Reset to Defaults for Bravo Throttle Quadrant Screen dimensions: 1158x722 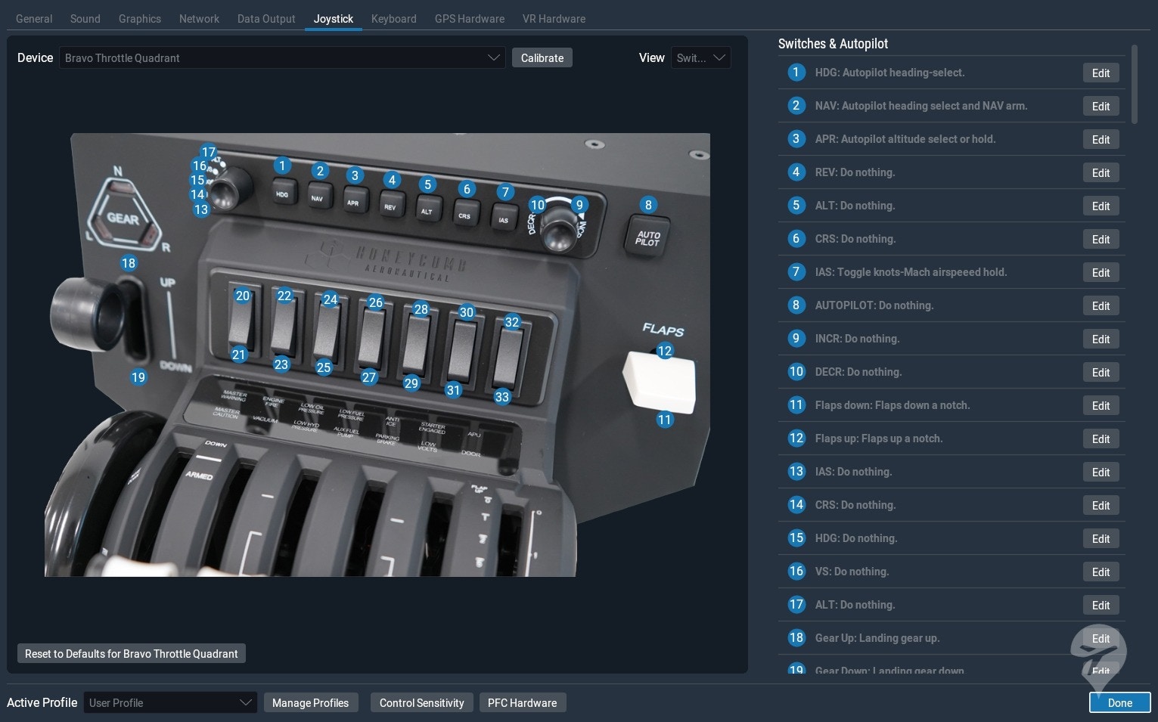click(x=132, y=654)
